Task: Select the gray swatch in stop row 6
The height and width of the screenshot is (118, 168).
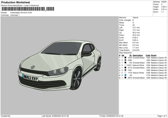Action: point(125,70)
